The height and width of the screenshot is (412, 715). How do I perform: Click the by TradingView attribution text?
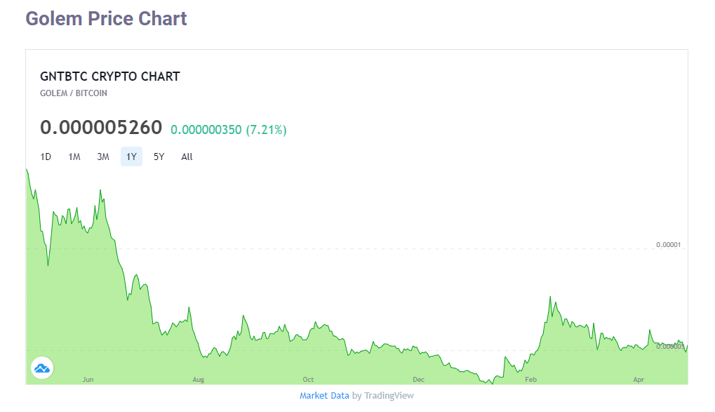point(382,395)
